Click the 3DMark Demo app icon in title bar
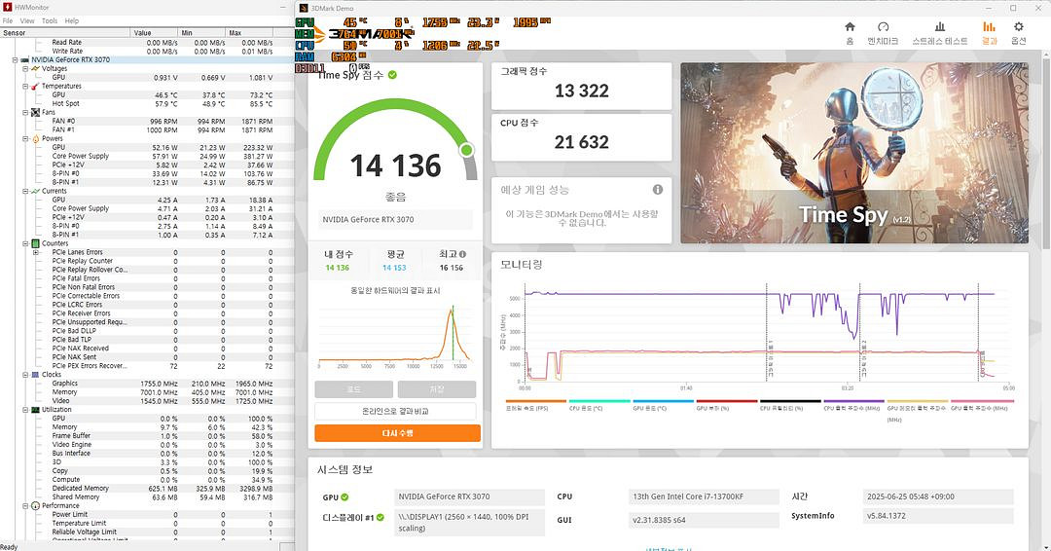1051x551 pixels. click(x=304, y=8)
